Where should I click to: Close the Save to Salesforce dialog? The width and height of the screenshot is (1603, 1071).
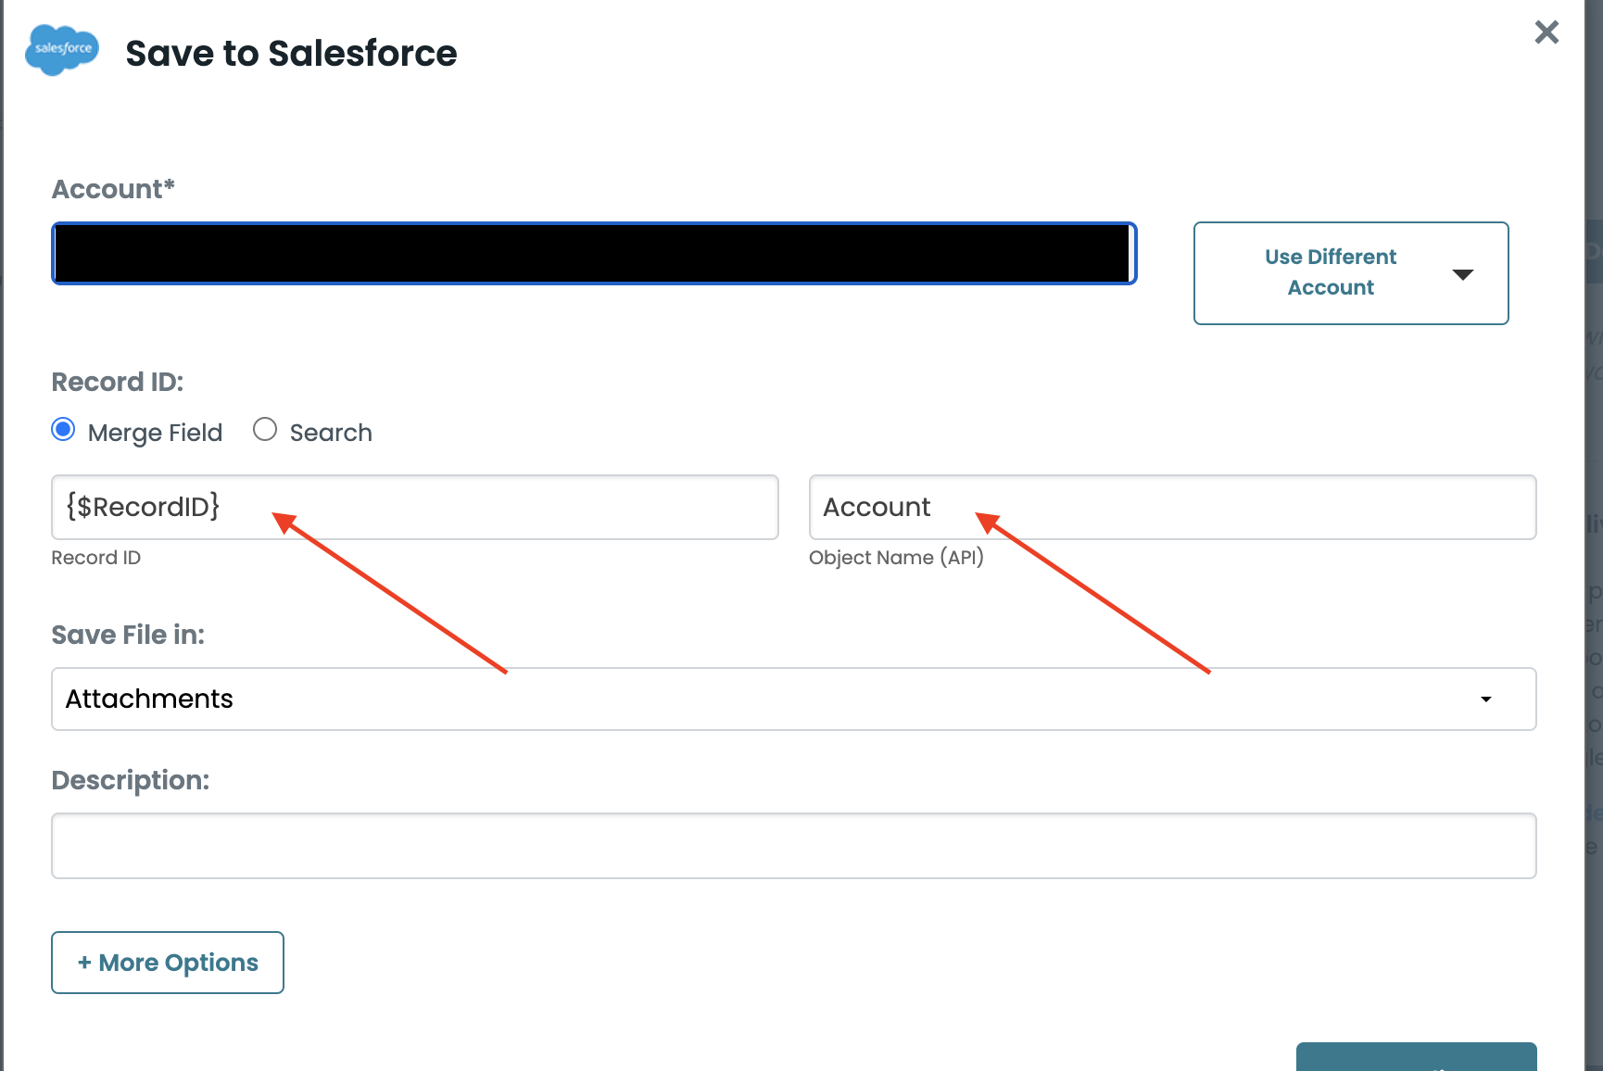coord(1546,32)
